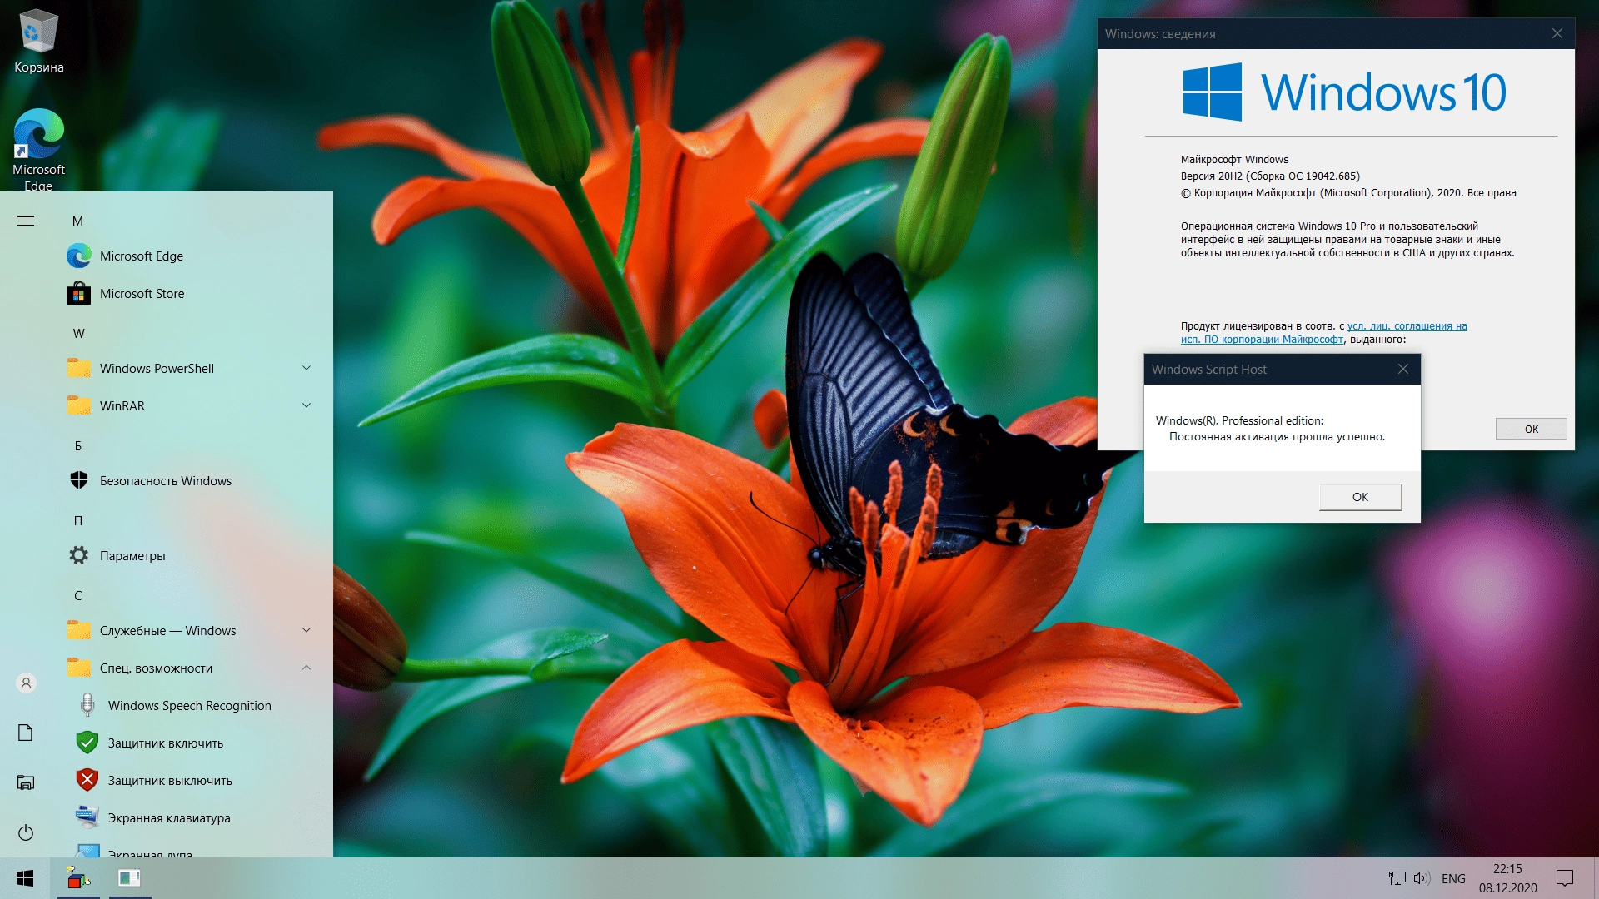Click letter group П header
Viewport: 1599px width, 899px height.
[78, 521]
